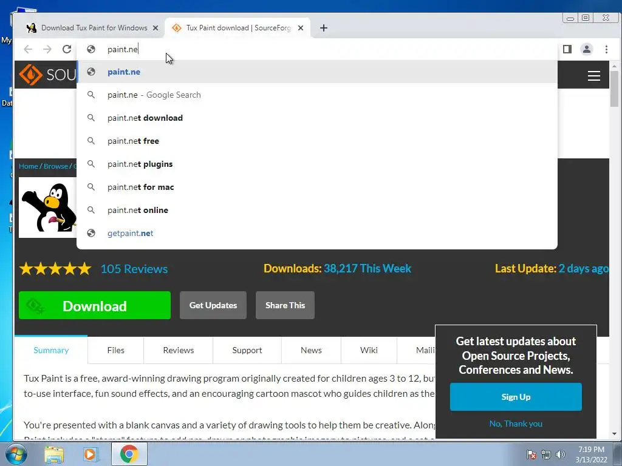Click the 38,217 This Week downloads link
This screenshot has width=622, height=466.
pos(367,268)
